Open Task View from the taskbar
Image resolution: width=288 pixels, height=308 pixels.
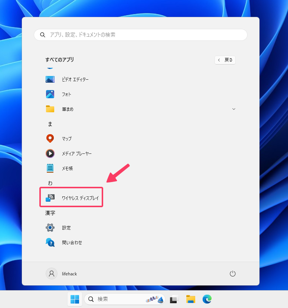174,299
